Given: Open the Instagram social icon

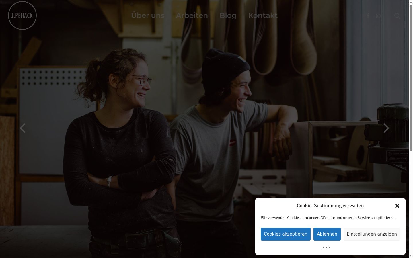Looking at the screenshot, I should (x=378, y=16).
